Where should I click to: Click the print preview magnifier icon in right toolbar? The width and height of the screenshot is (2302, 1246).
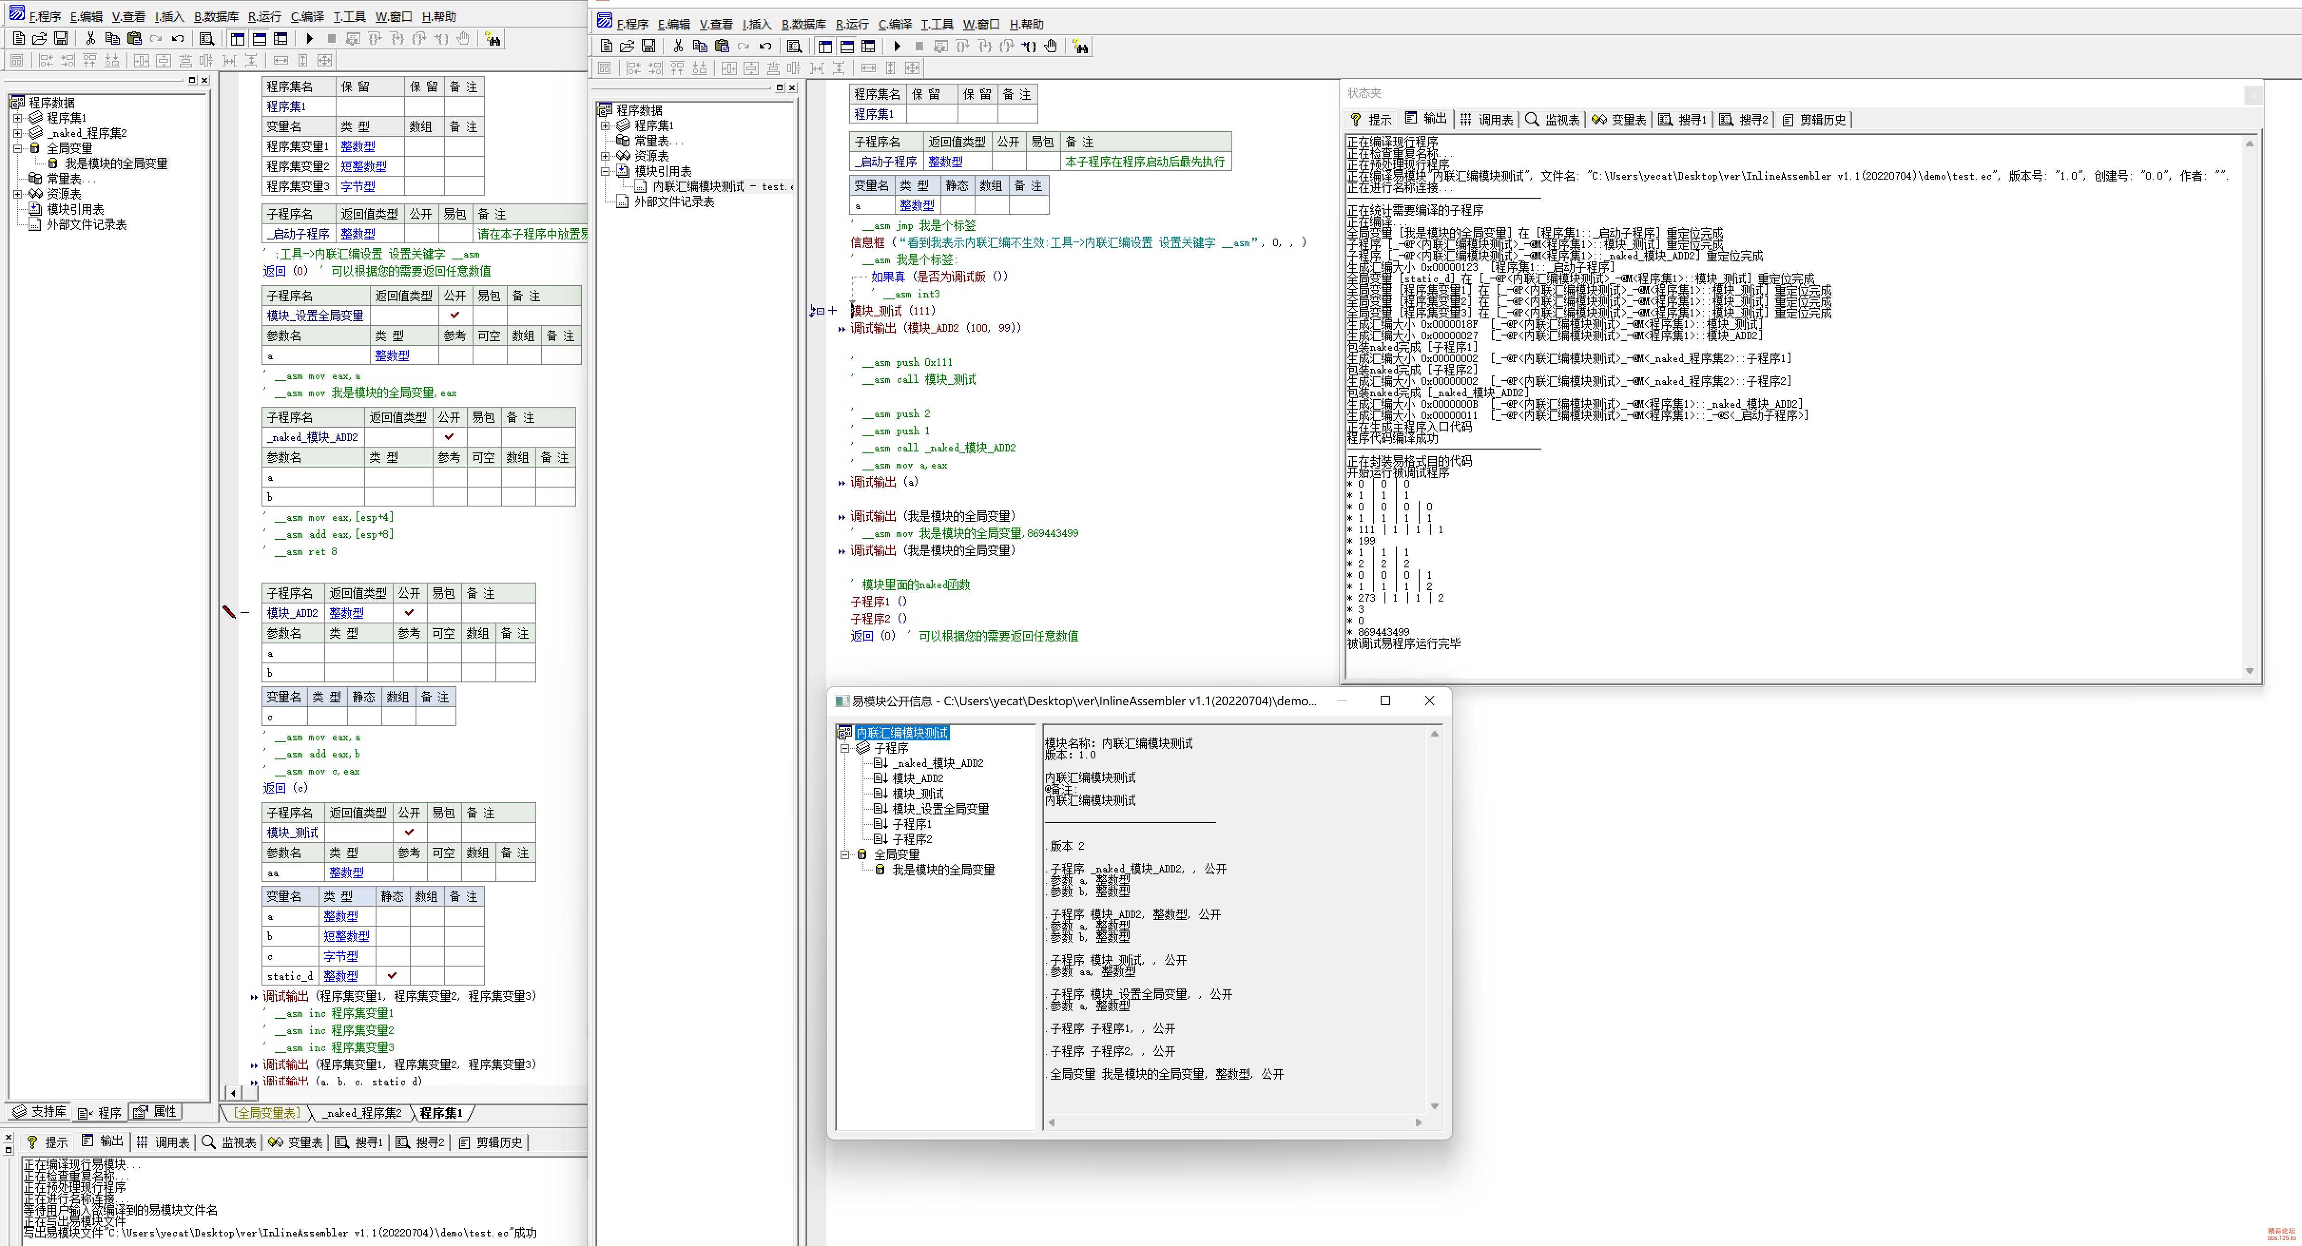[x=793, y=47]
